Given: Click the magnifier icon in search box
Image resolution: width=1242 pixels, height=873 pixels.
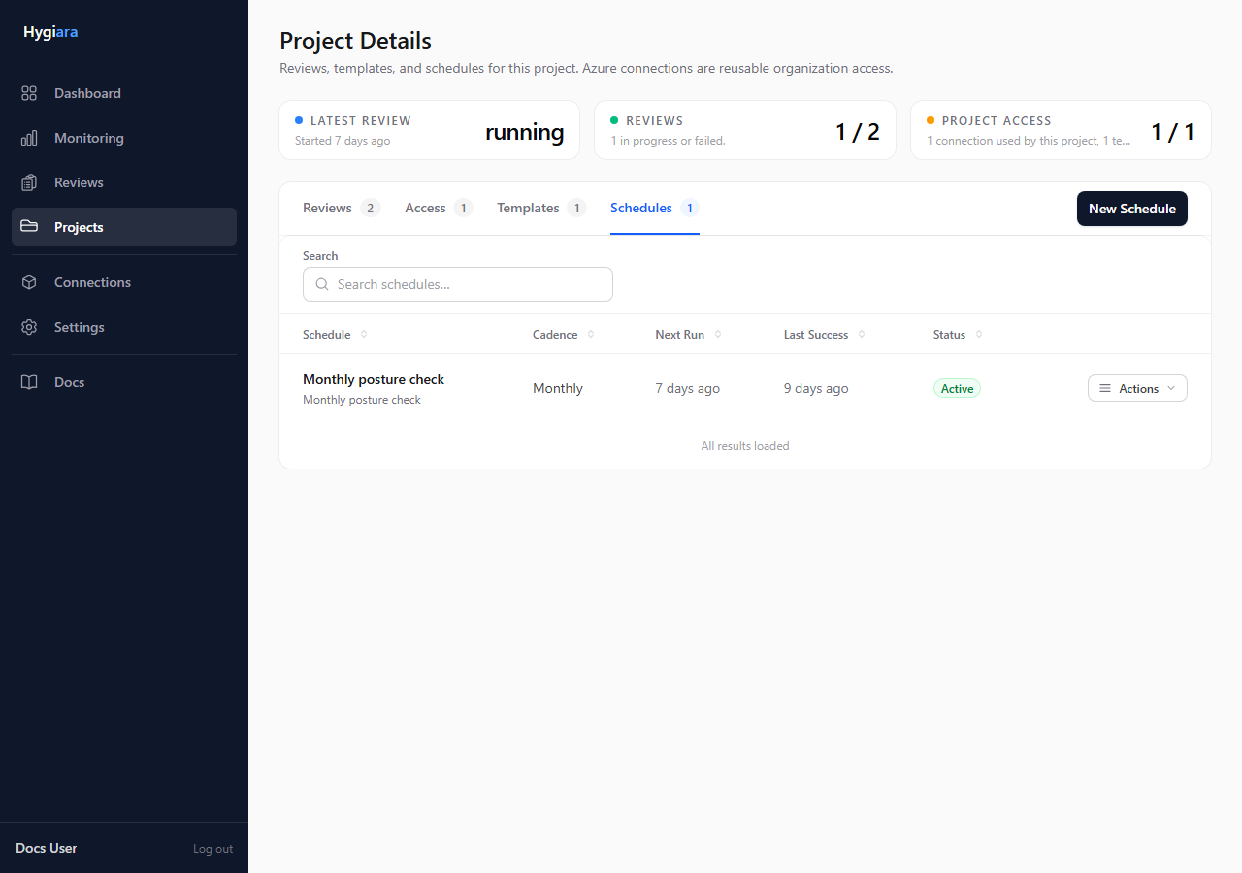Looking at the screenshot, I should pyautogui.click(x=322, y=284).
